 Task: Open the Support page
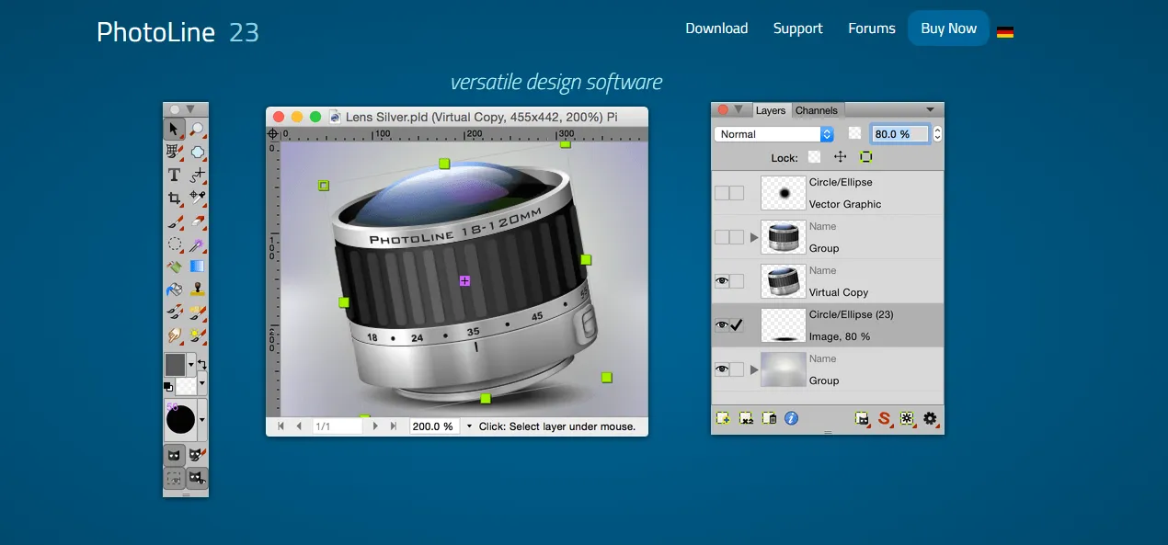[x=798, y=28]
